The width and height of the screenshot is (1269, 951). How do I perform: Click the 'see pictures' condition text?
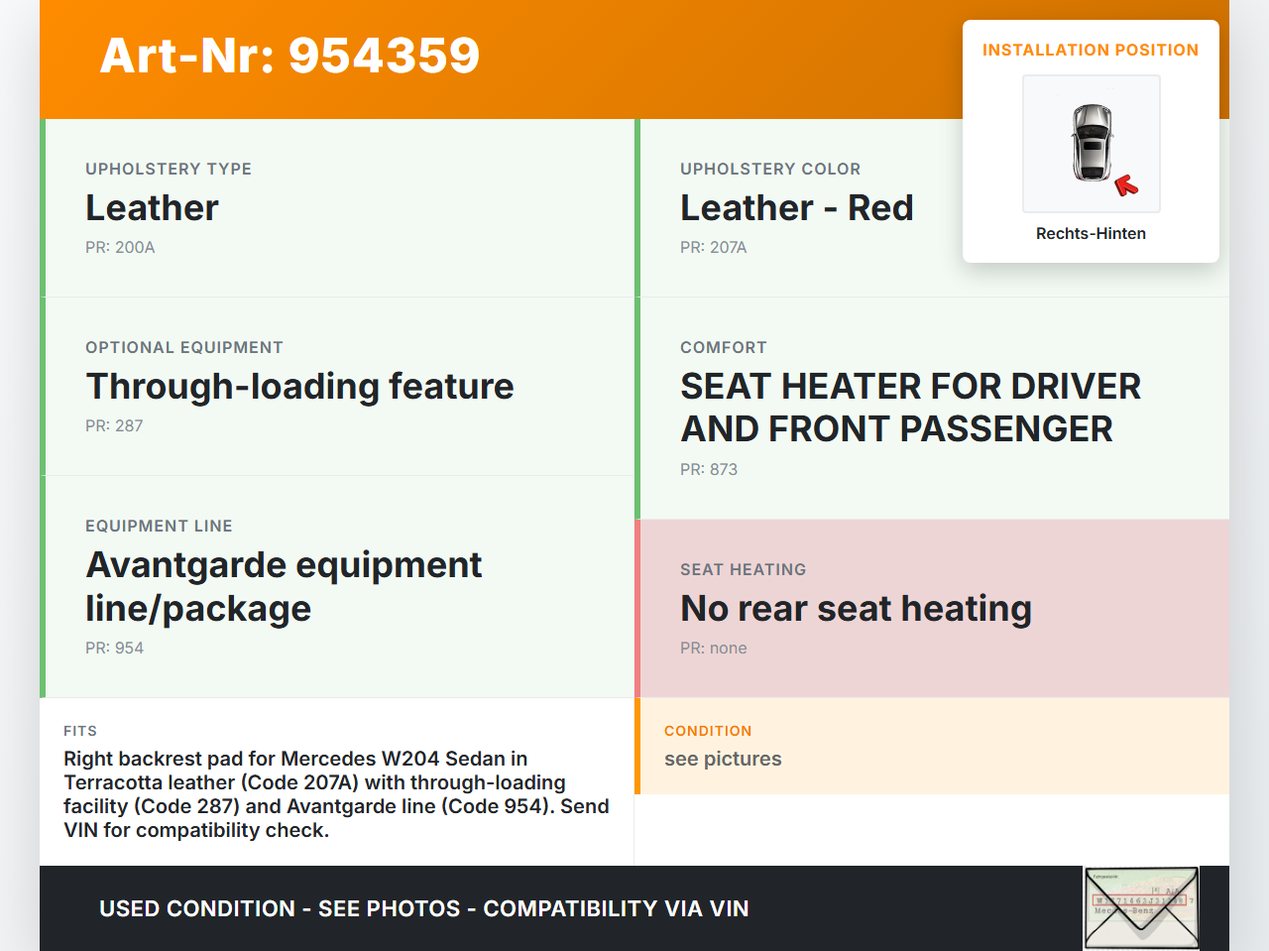(723, 759)
